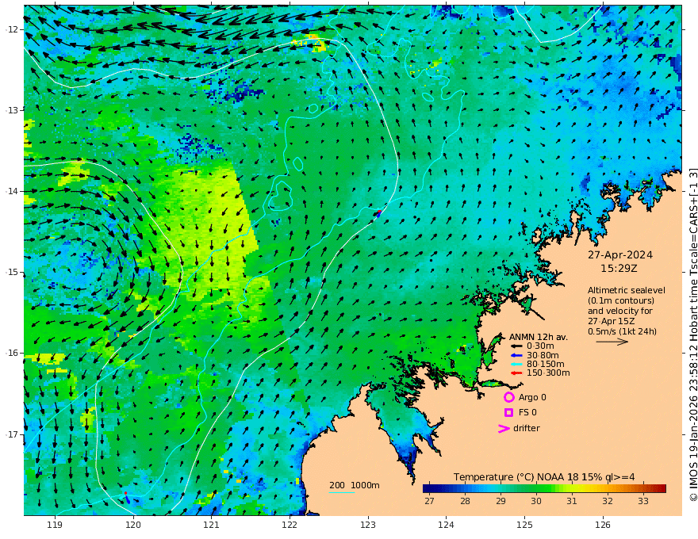698x539 pixels.
Task: Click the 15:29Z time label
Action: [619, 269]
